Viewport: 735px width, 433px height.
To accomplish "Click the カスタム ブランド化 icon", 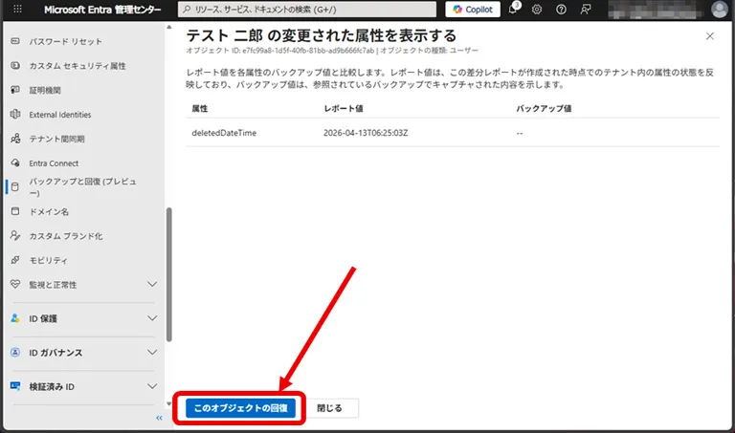I will 15,235.
